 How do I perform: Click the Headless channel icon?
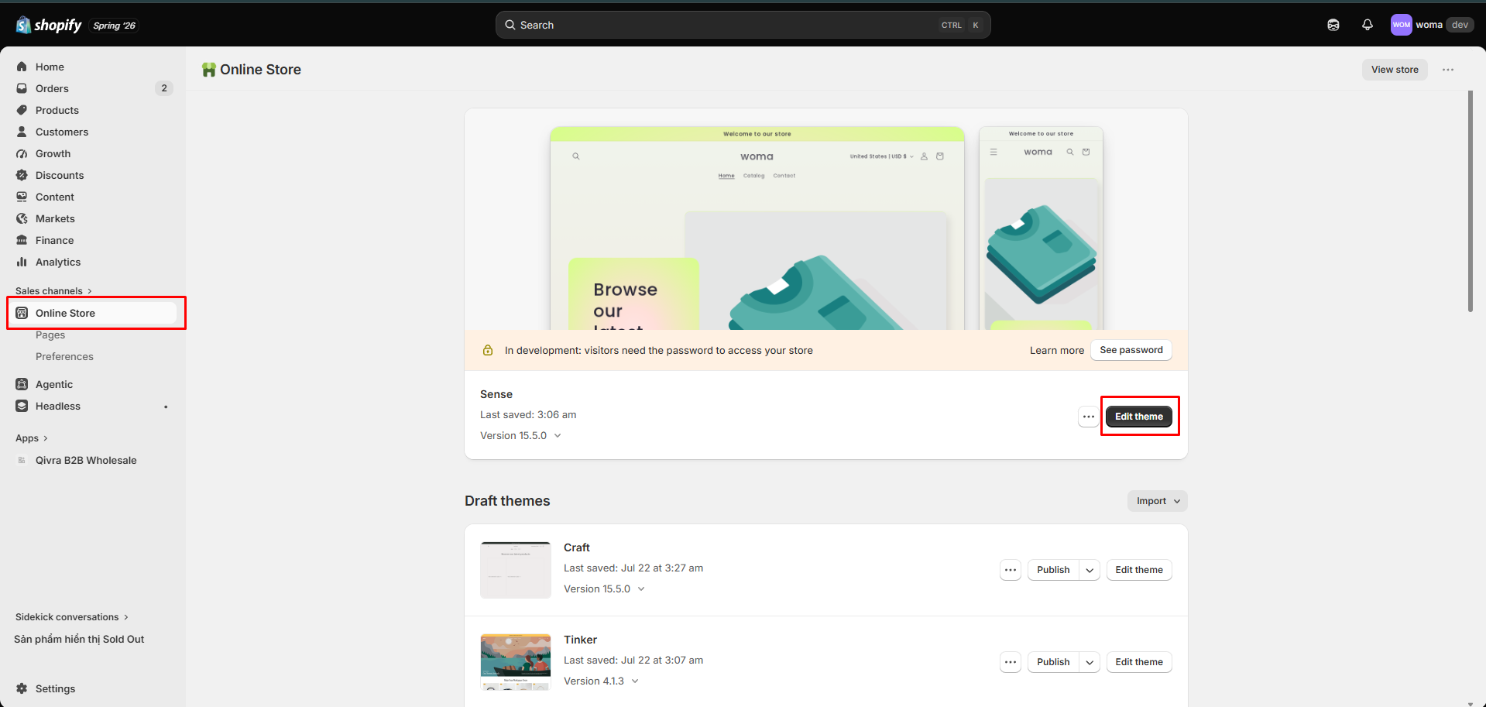pos(22,406)
